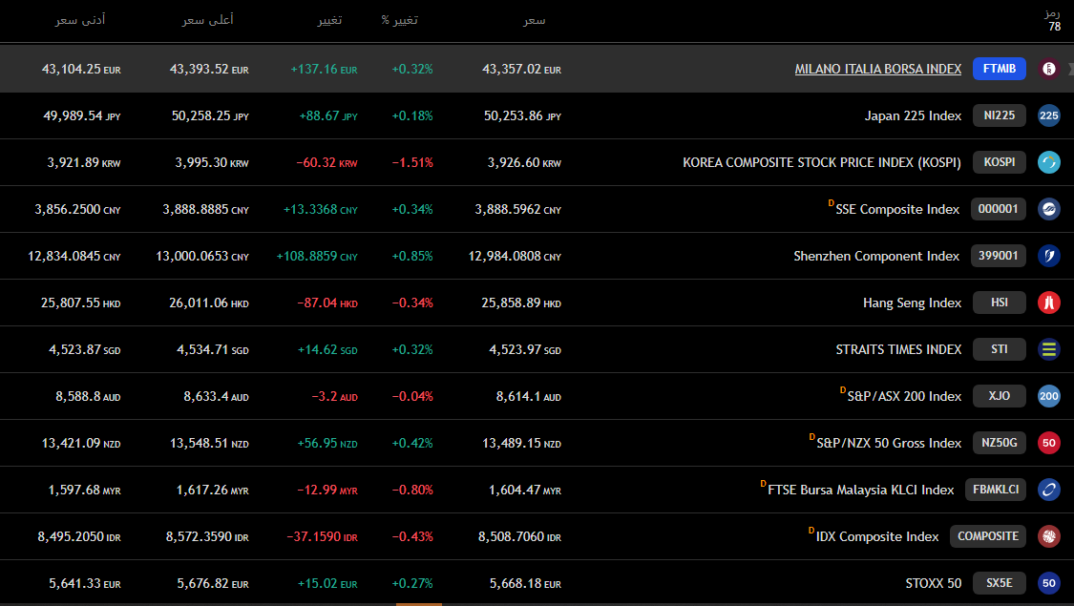
Task: Click the Straits Times index logo icon
Action: pyautogui.click(x=1048, y=349)
